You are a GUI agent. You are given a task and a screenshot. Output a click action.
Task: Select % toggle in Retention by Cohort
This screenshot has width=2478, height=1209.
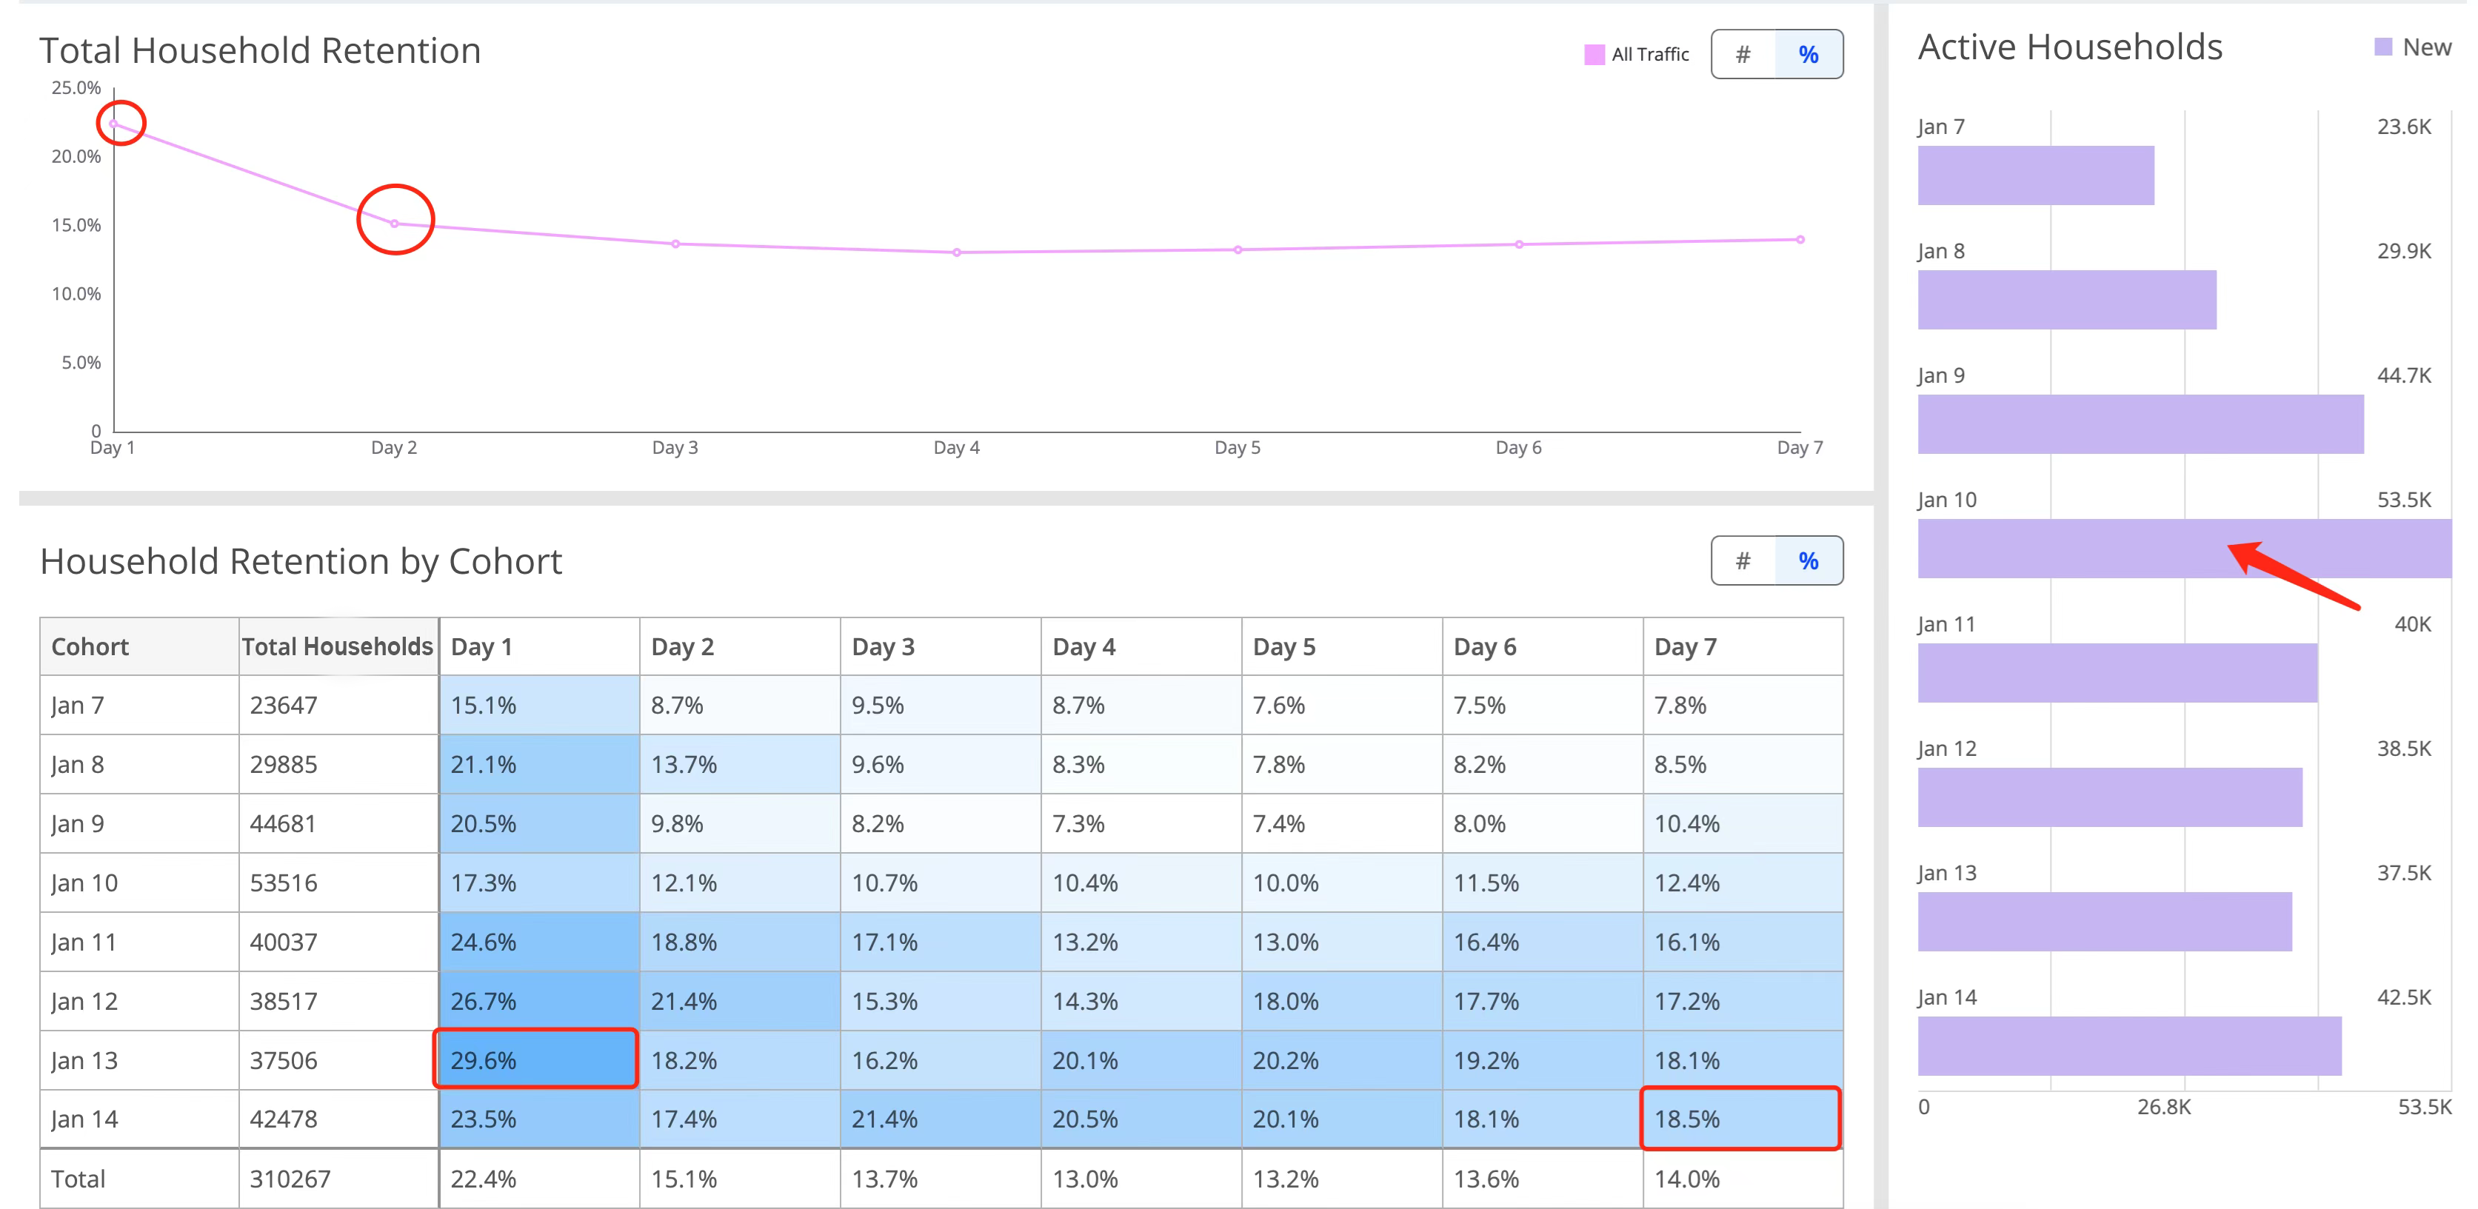[1809, 560]
